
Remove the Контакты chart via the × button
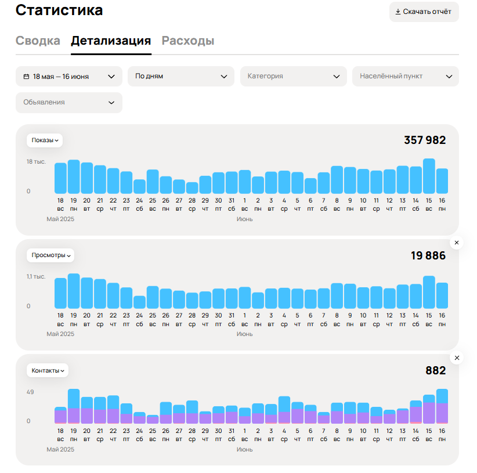457,358
